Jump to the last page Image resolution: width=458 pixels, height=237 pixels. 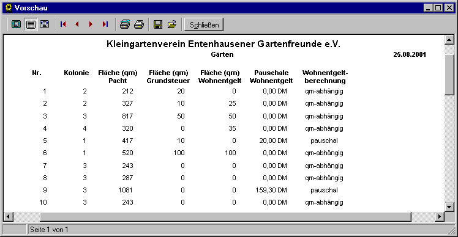[105, 24]
